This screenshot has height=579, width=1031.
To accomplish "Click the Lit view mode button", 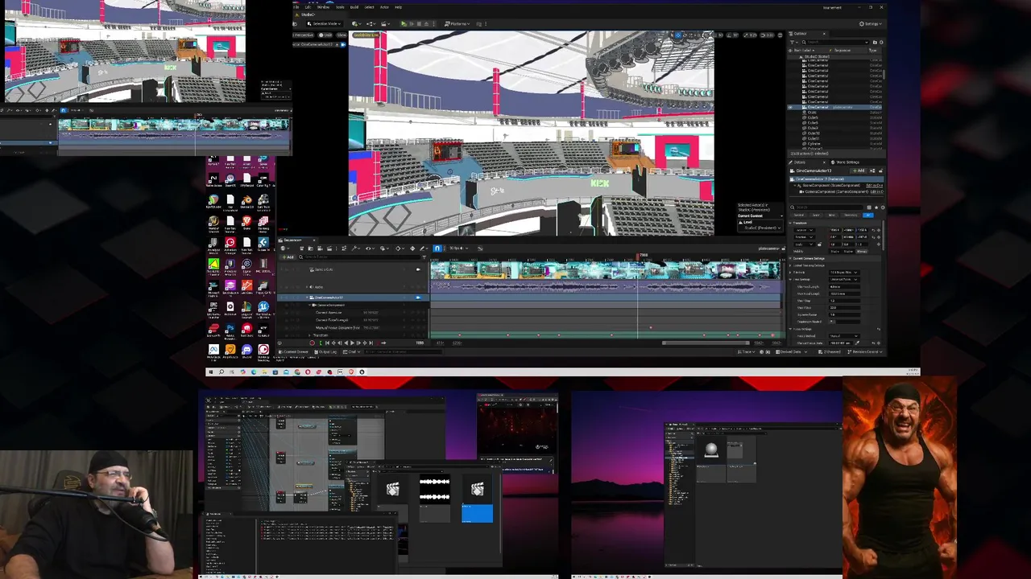I will [x=325, y=35].
